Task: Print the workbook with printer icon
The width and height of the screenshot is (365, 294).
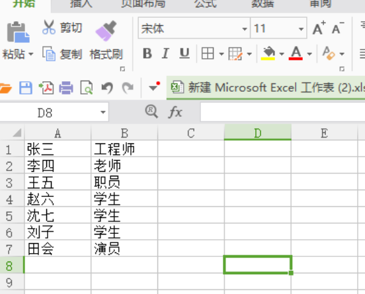Action: pyautogui.click(x=66, y=88)
